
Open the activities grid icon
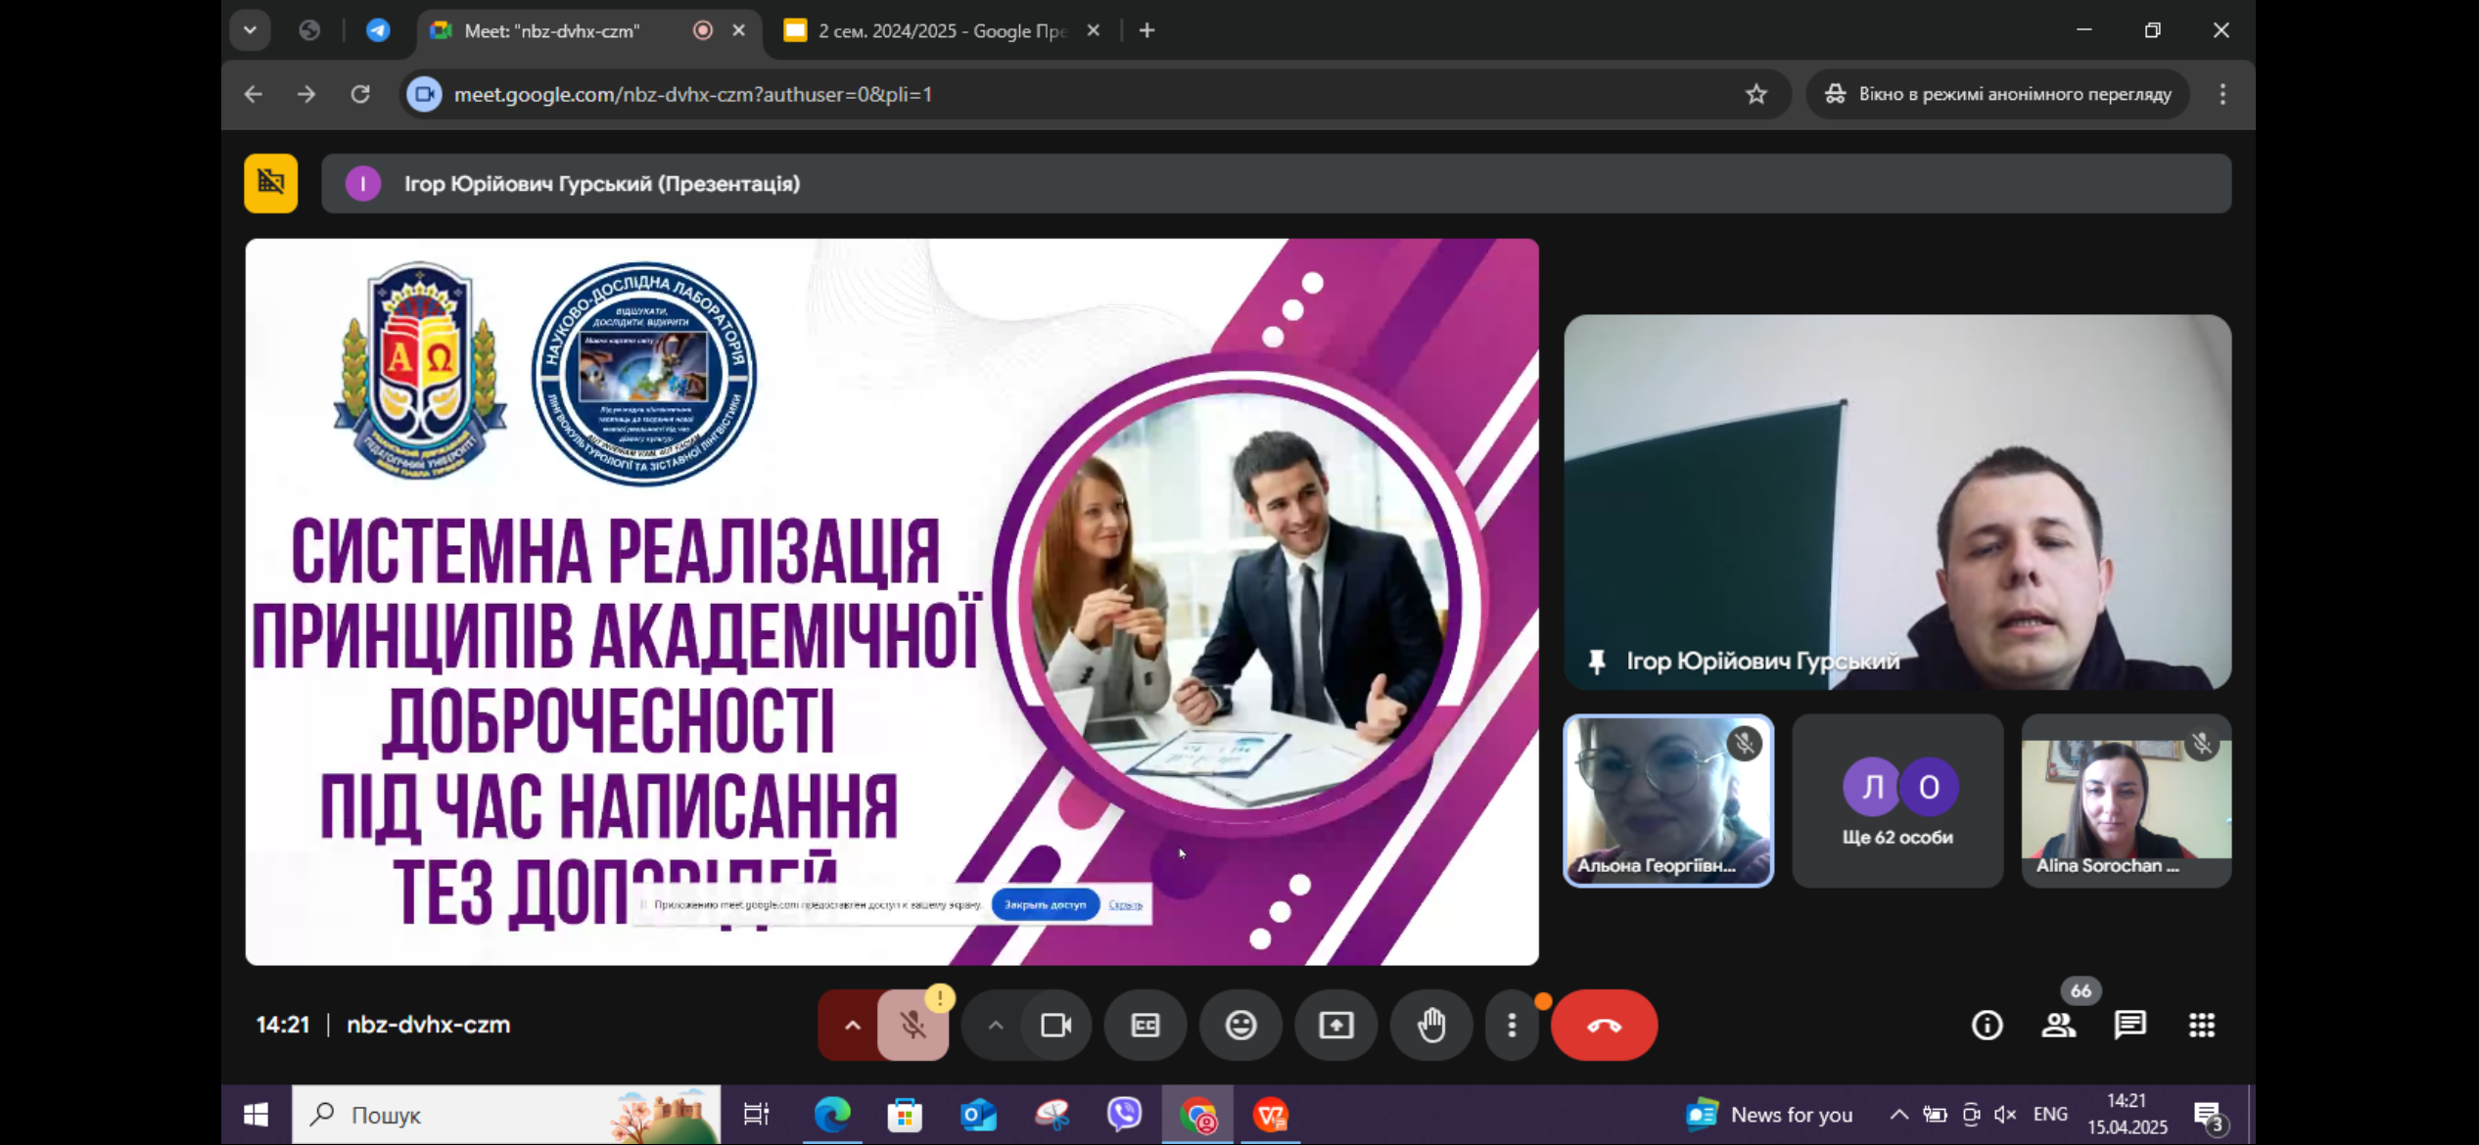click(2201, 1025)
